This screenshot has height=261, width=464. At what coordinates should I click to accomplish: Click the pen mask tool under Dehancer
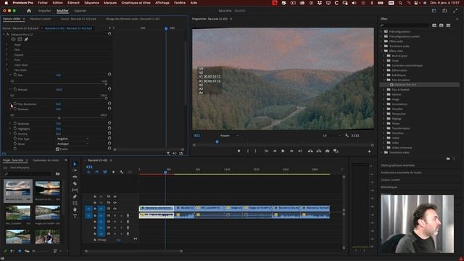point(26,39)
